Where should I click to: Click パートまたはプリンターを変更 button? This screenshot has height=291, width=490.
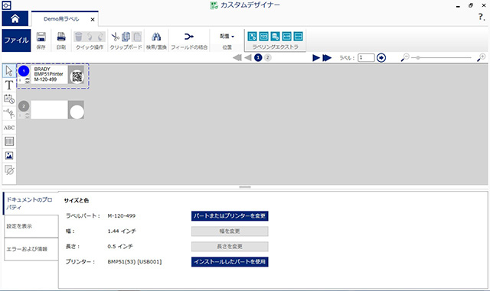pyautogui.click(x=230, y=216)
